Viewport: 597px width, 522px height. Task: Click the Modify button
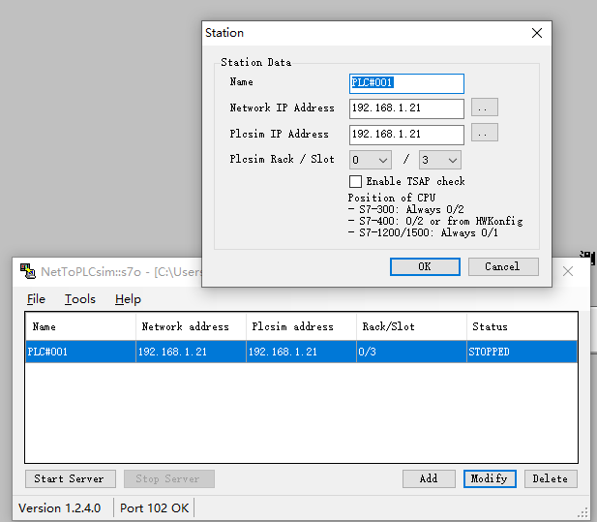(490, 478)
